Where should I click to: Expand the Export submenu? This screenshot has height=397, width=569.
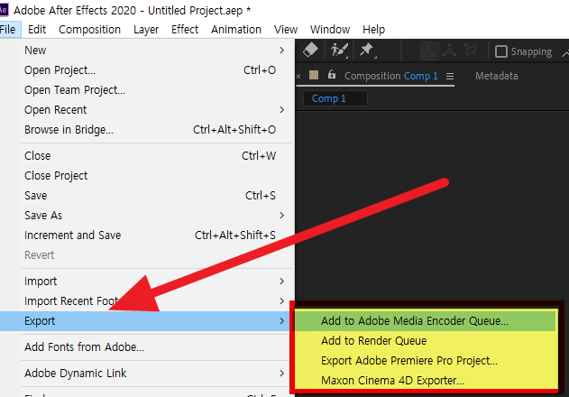(147, 321)
